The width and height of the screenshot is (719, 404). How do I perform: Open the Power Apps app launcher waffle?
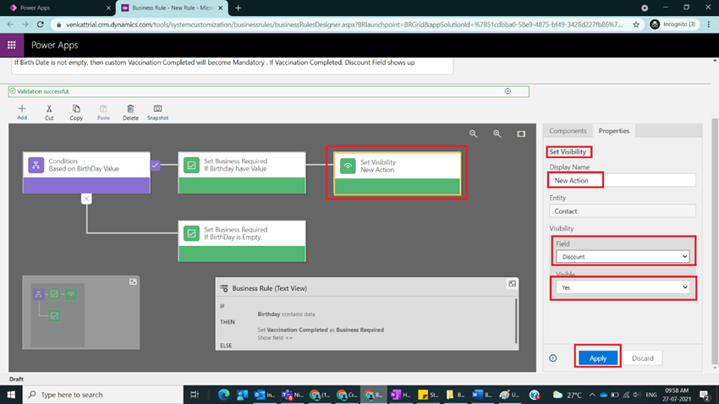[12, 45]
